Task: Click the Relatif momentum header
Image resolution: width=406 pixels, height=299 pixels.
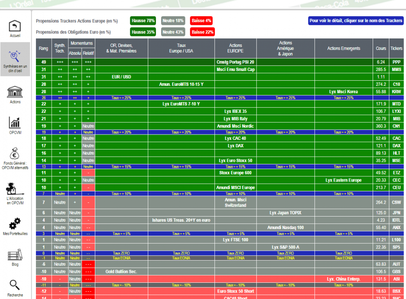Action: 88,53
